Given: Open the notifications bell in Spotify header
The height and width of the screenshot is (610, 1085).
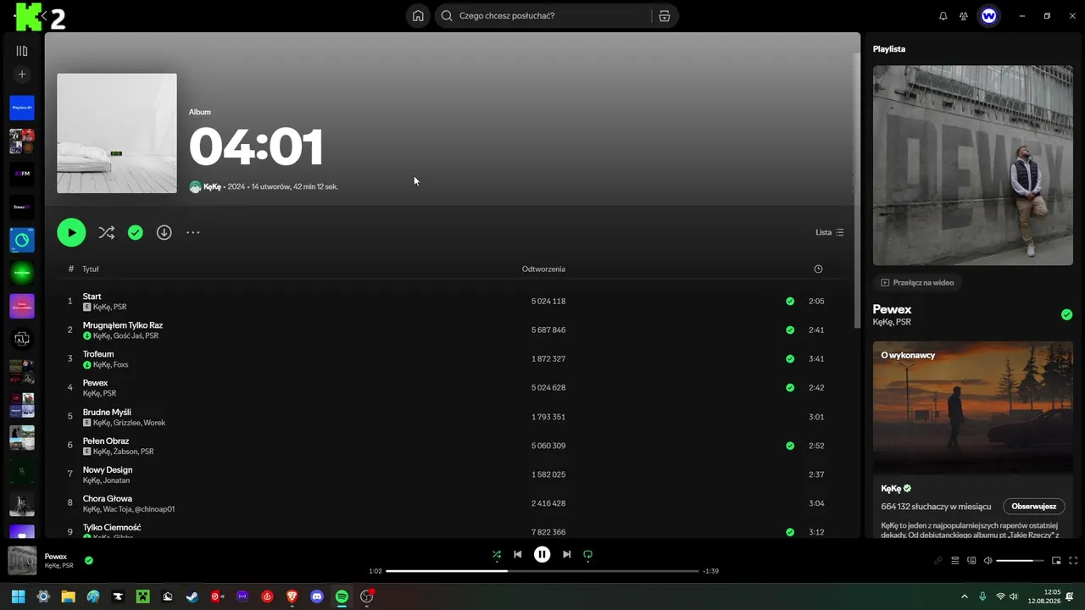Looking at the screenshot, I should click(x=943, y=15).
